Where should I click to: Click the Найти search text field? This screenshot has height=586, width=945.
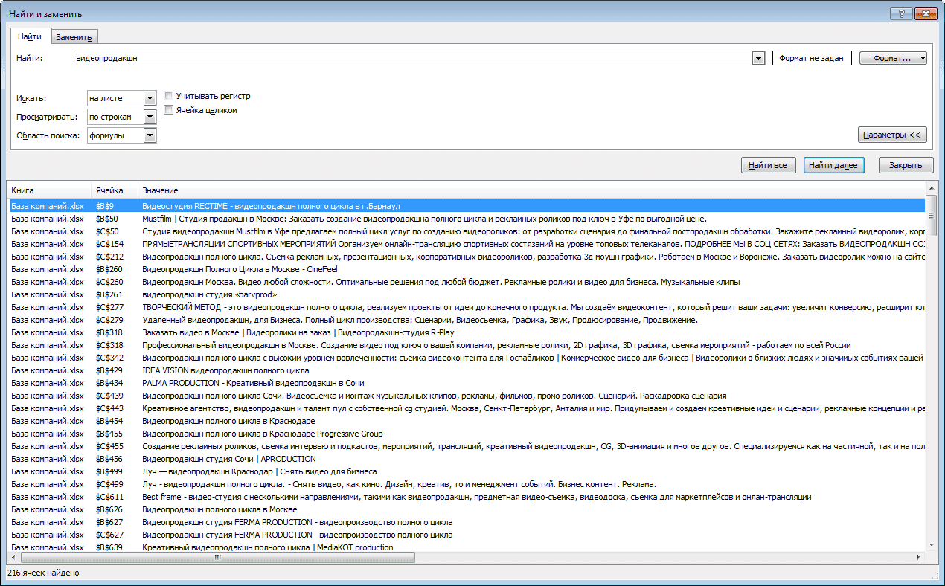tap(412, 58)
